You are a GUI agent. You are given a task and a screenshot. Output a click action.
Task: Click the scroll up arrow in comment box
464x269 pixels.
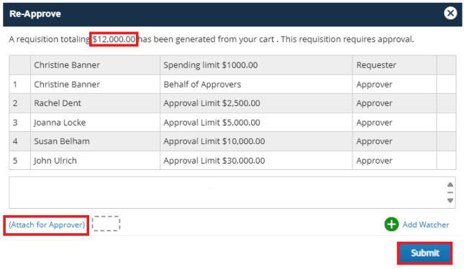(450, 184)
